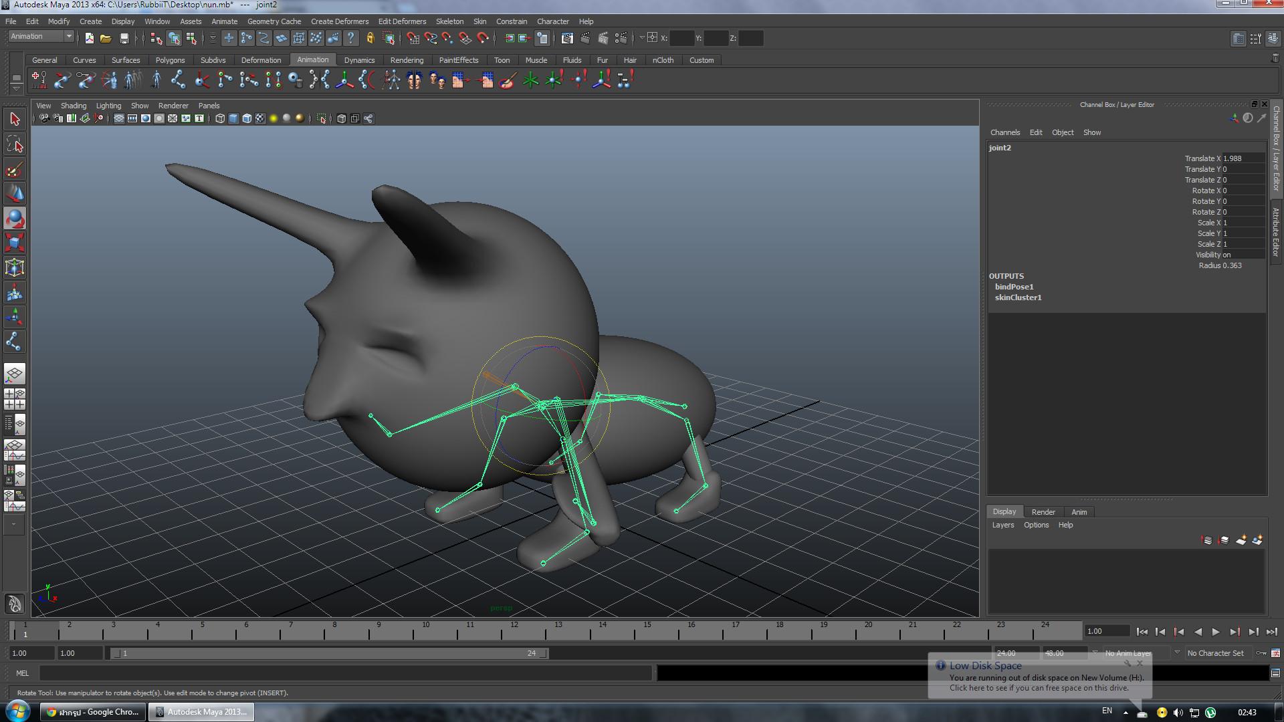The width and height of the screenshot is (1284, 722).
Task: Click the Snap to grids magnet icon
Action: coord(413,39)
